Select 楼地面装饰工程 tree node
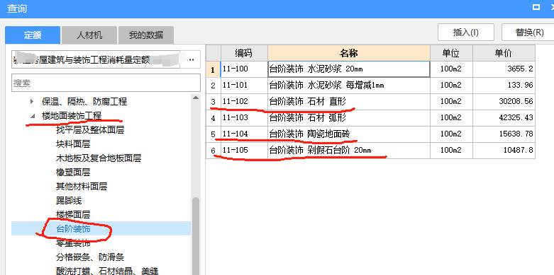554x275 pixels. tap(72, 115)
